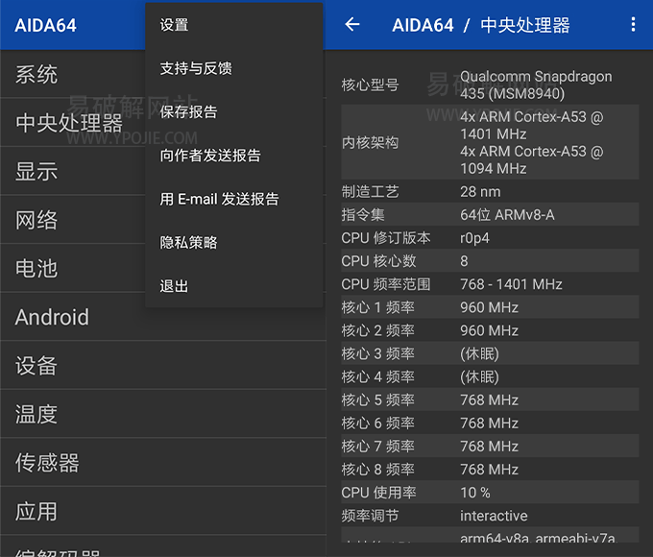
Task: Click 退出 to exit the app
Action: pos(234,286)
